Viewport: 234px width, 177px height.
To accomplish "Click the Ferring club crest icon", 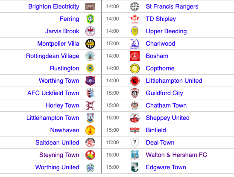I will coord(90,19).
